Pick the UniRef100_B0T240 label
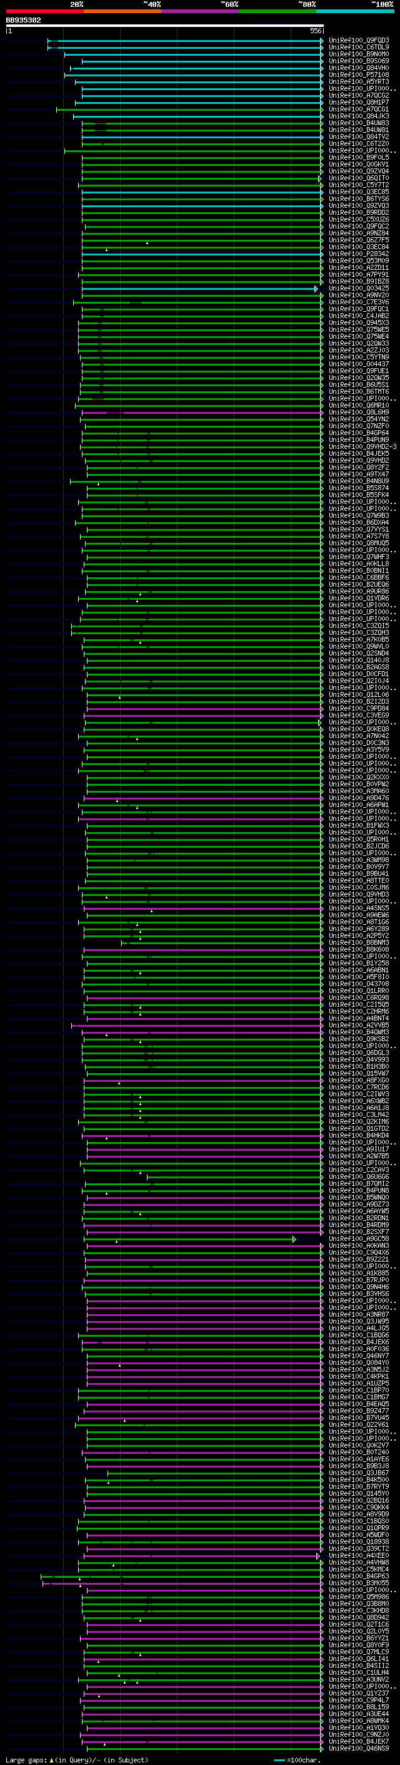The width and height of the screenshot is (400, 1765). [x=358, y=1452]
